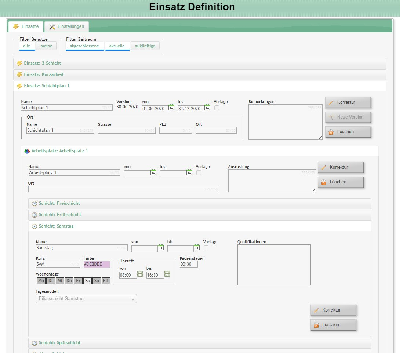This screenshot has width=400, height=353.
Task: Expand the Einsatz: Kurzarbeit section
Action: tap(200, 75)
